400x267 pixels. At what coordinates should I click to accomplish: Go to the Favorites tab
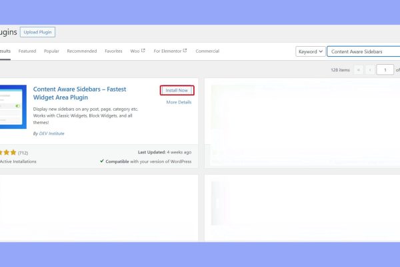coord(113,51)
